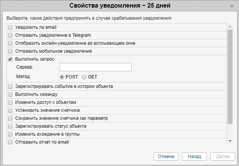
Task: Check 'Отправить уведомление в Telegram' option
Action: click(10, 35)
